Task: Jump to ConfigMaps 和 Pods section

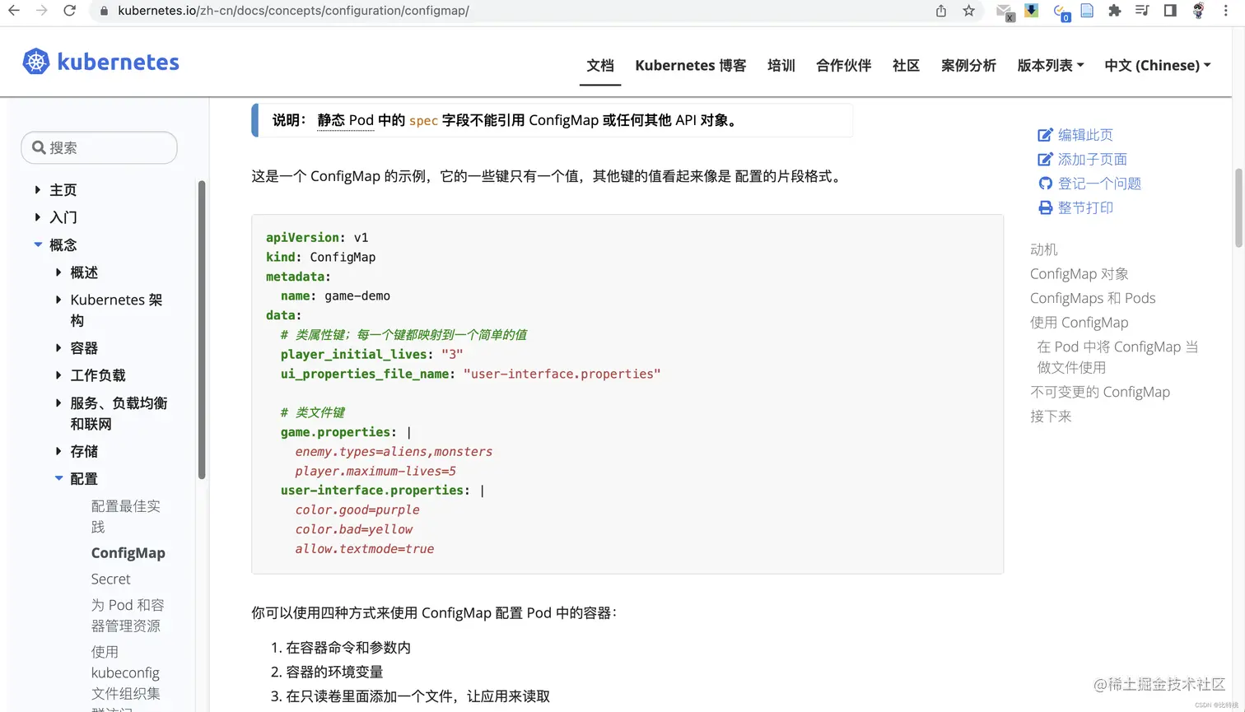Action: coord(1093,298)
